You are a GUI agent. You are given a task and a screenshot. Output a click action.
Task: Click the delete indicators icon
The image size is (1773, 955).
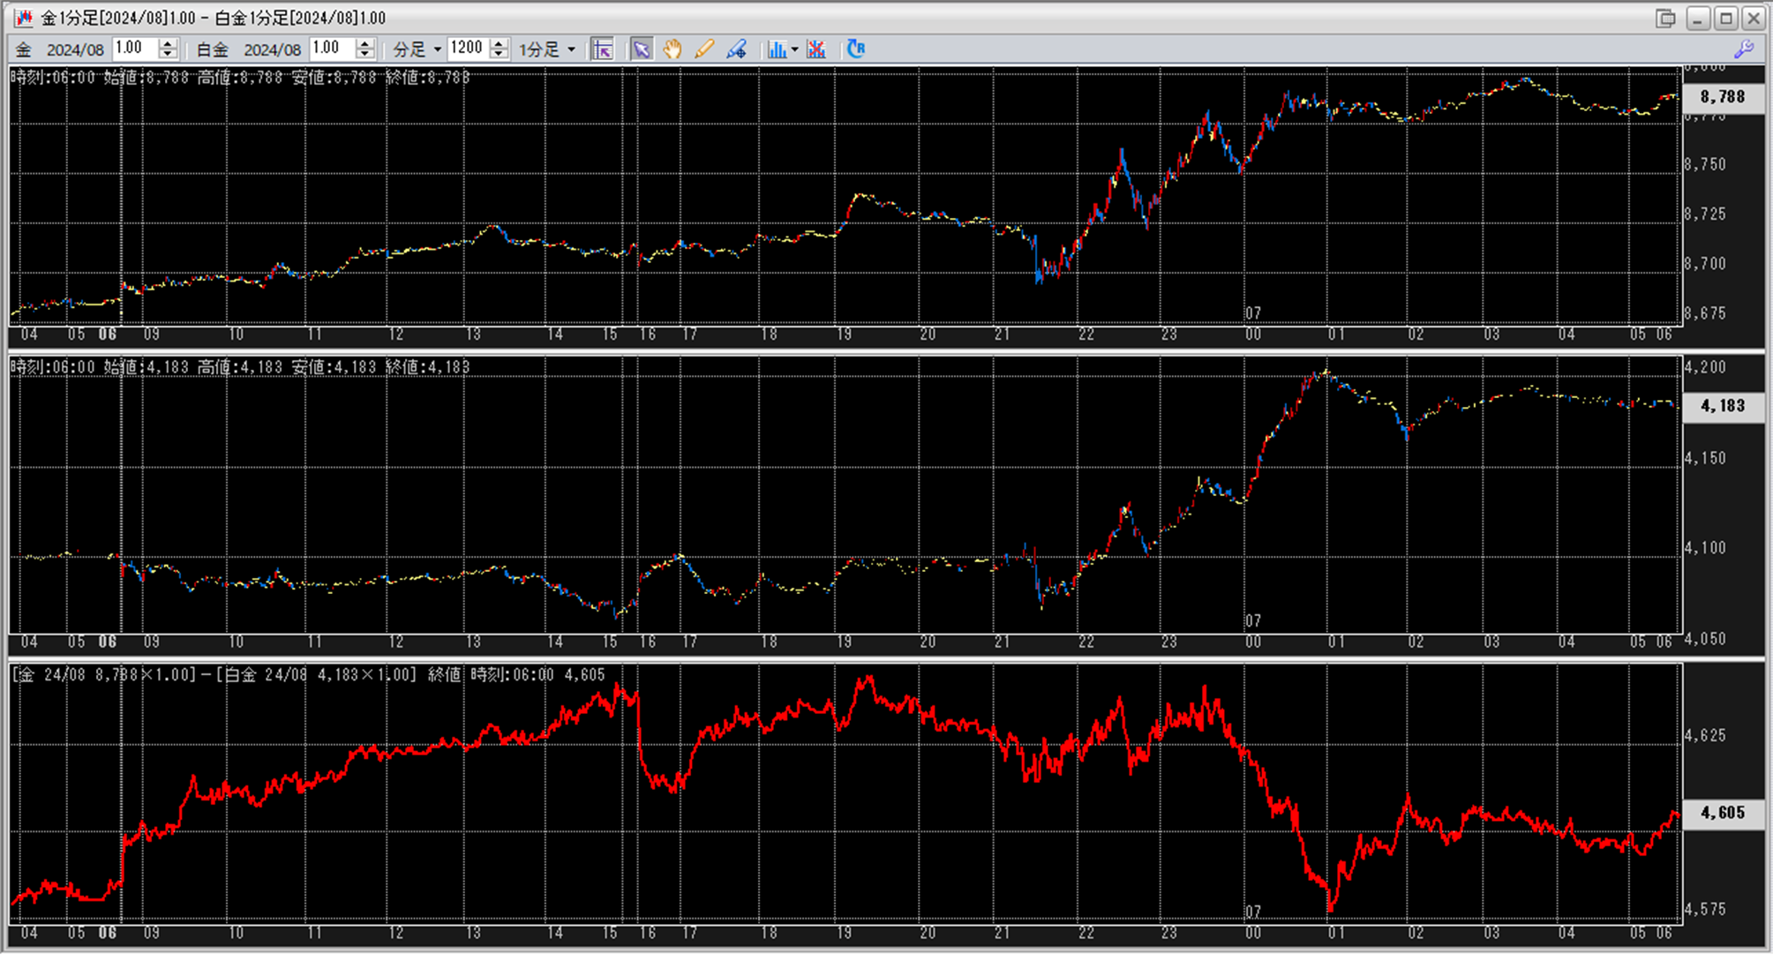pos(816,49)
